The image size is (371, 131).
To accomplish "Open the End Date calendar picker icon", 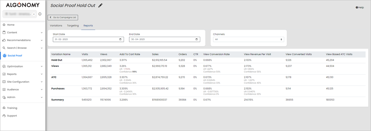I will (x=196, y=39).
